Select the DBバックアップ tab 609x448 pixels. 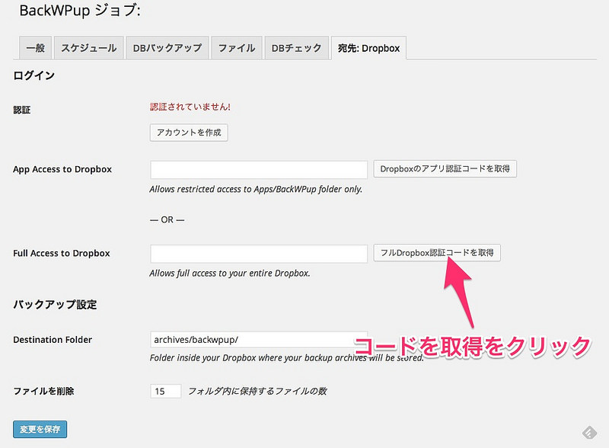pyautogui.click(x=167, y=48)
